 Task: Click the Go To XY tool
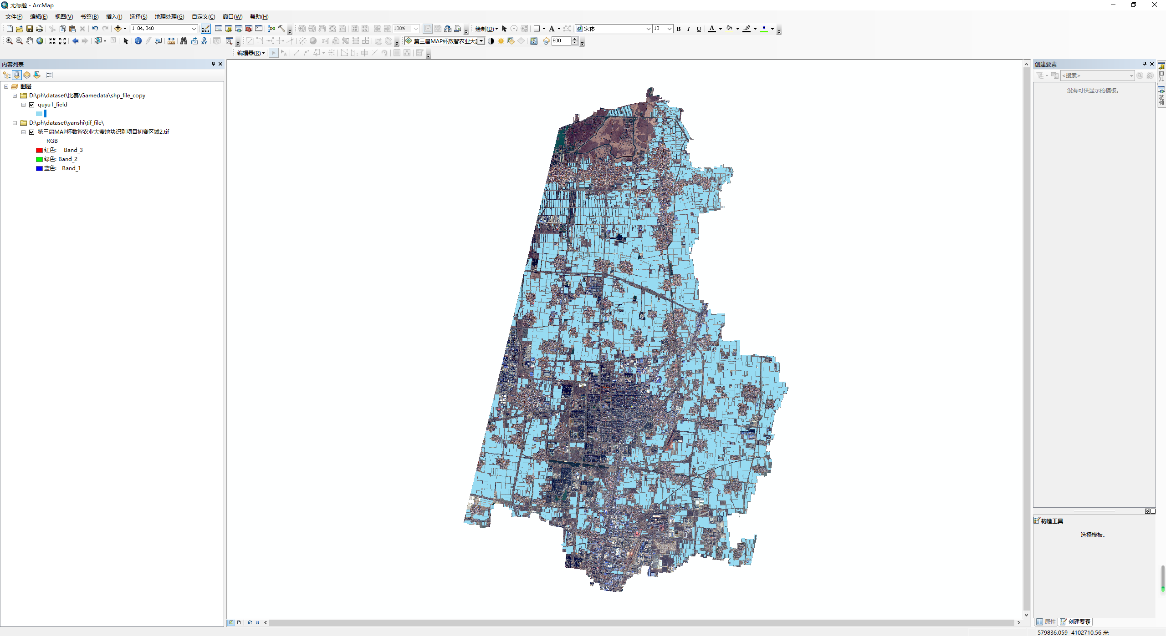coord(204,41)
